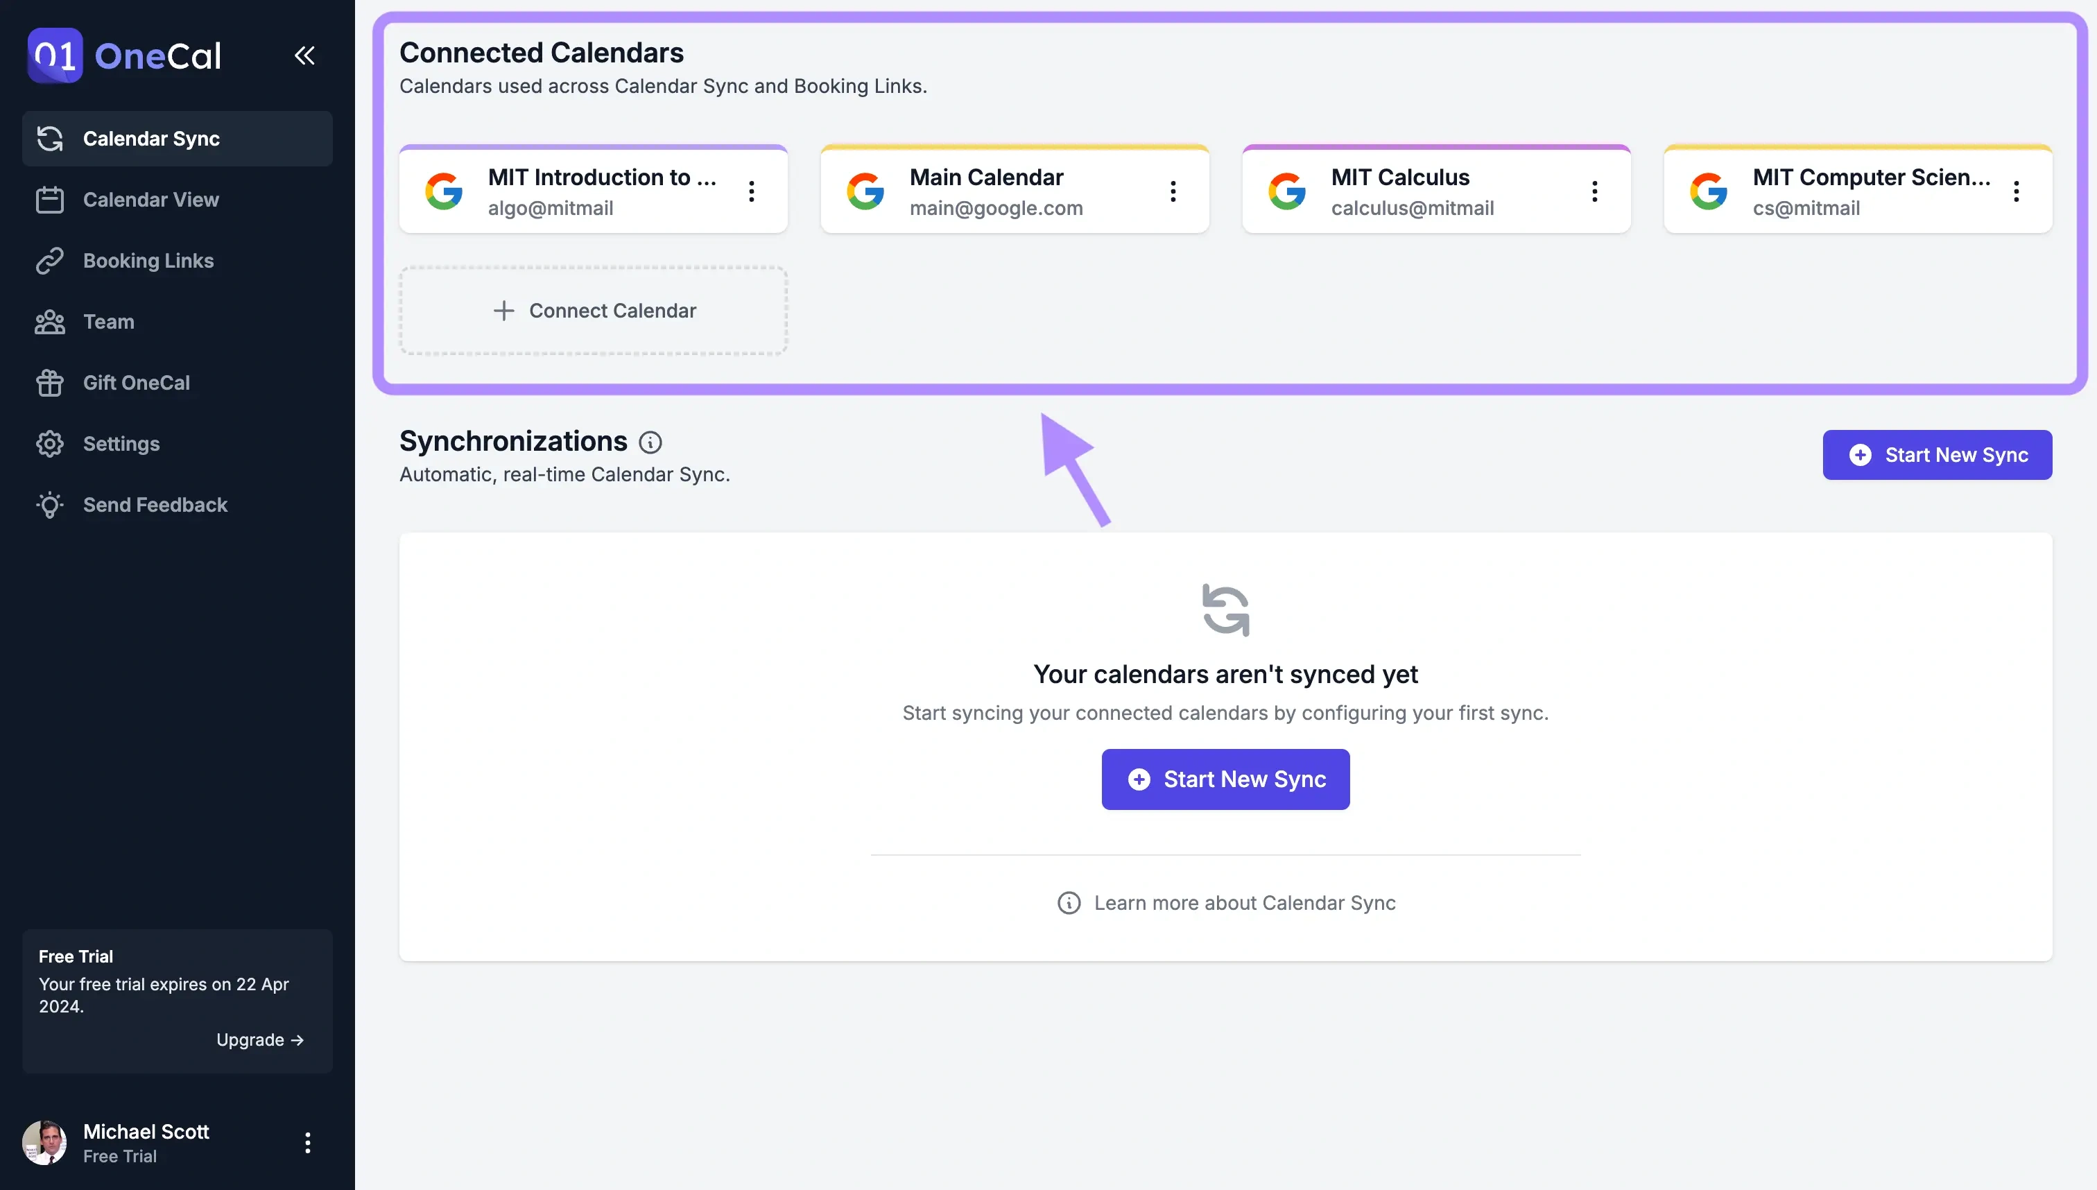Click the sync arrows icon in empty state
The height and width of the screenshot is (1190, 2097).
(x=1225, y=610)
